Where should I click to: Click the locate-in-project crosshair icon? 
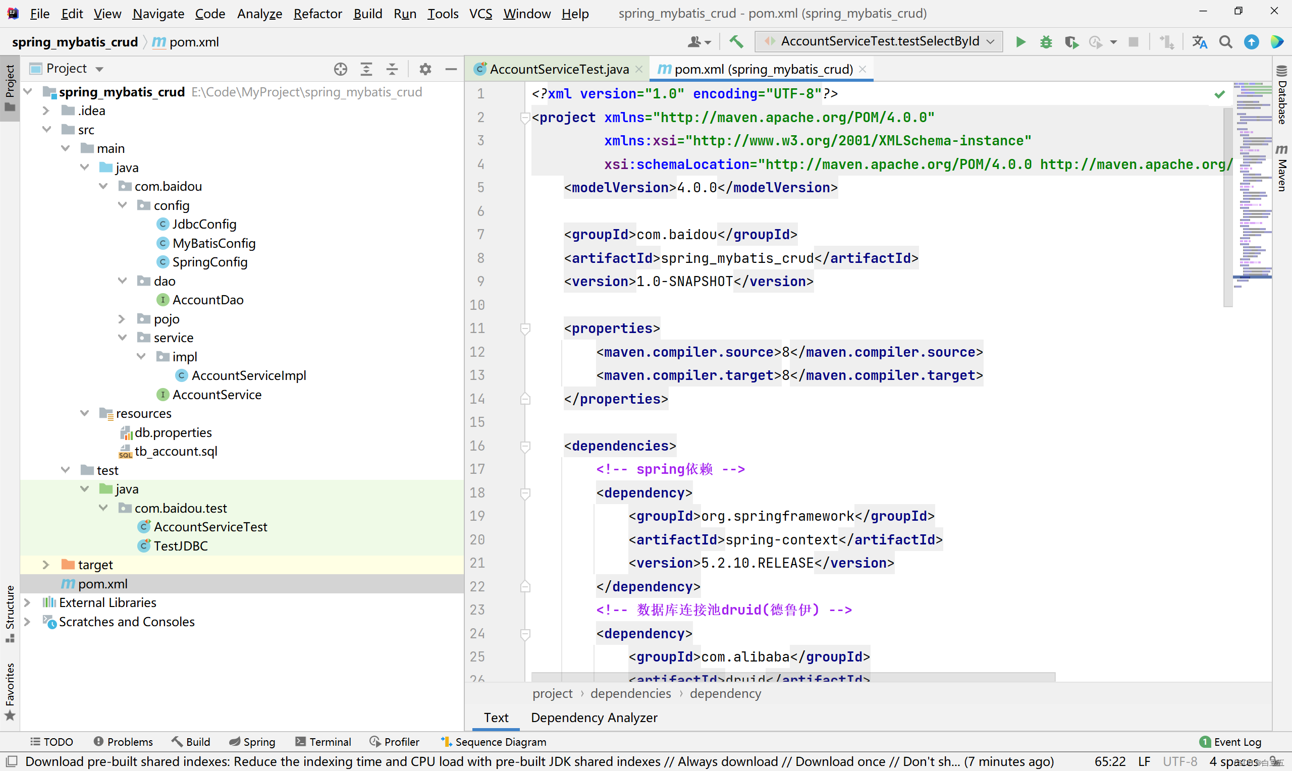(x=340, y=69)
